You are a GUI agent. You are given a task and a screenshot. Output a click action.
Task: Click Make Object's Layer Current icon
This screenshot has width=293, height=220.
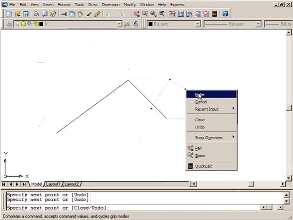tap(127, 24)
